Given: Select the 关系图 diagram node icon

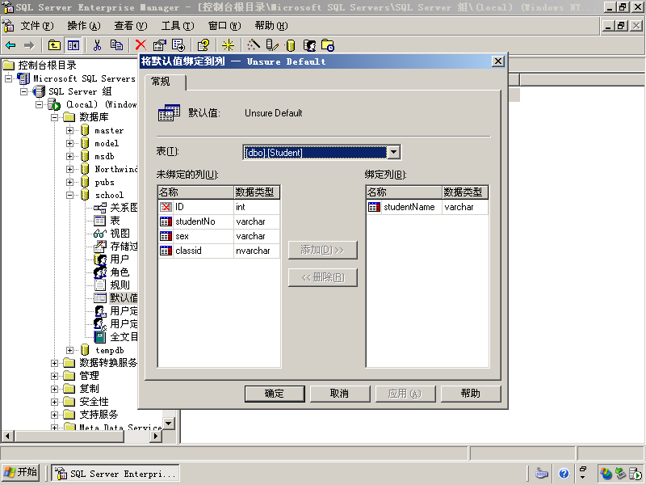Looking at the screenshot, I should click(100, 208).
